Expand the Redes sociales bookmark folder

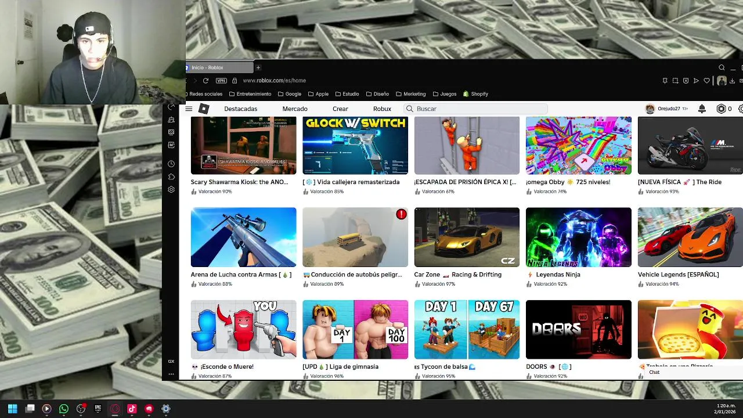pyautogui.click(x=205, y=94)
